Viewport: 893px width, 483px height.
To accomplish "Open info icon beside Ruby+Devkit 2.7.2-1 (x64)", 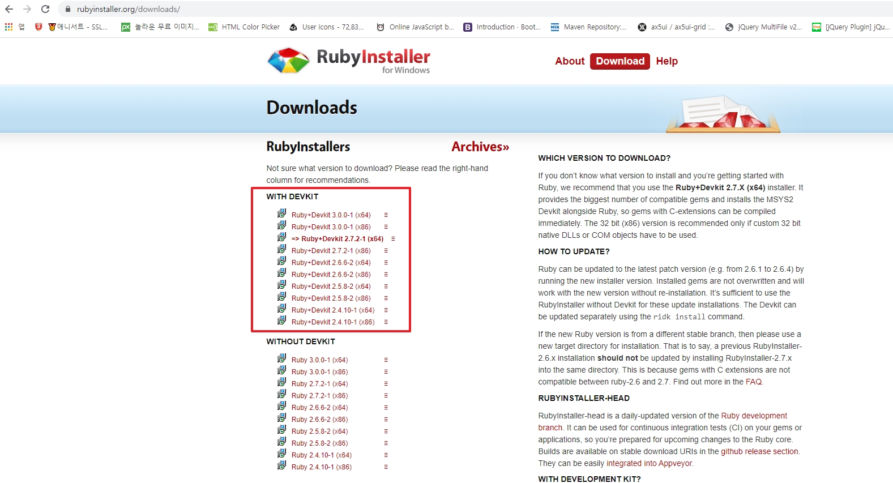I will 393,239.
